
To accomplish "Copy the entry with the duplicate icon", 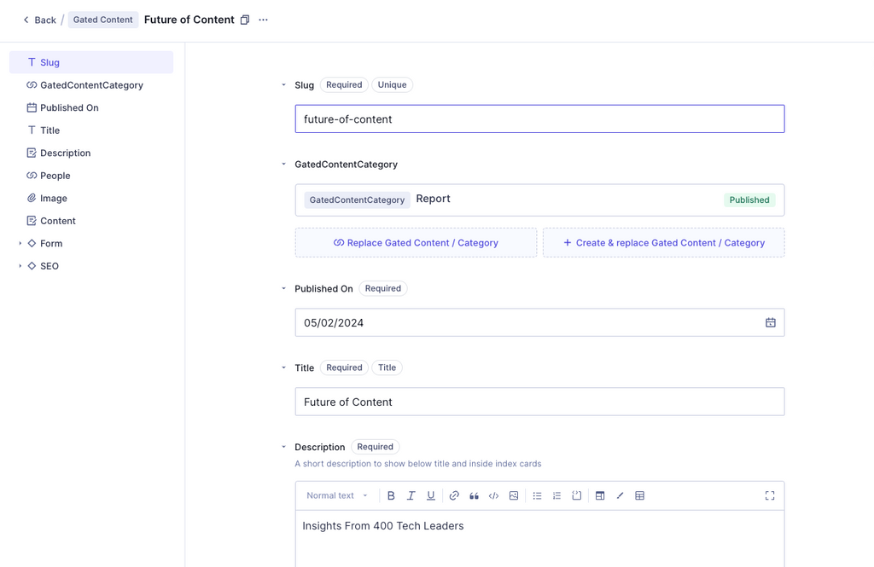I will tap(245, 20).
